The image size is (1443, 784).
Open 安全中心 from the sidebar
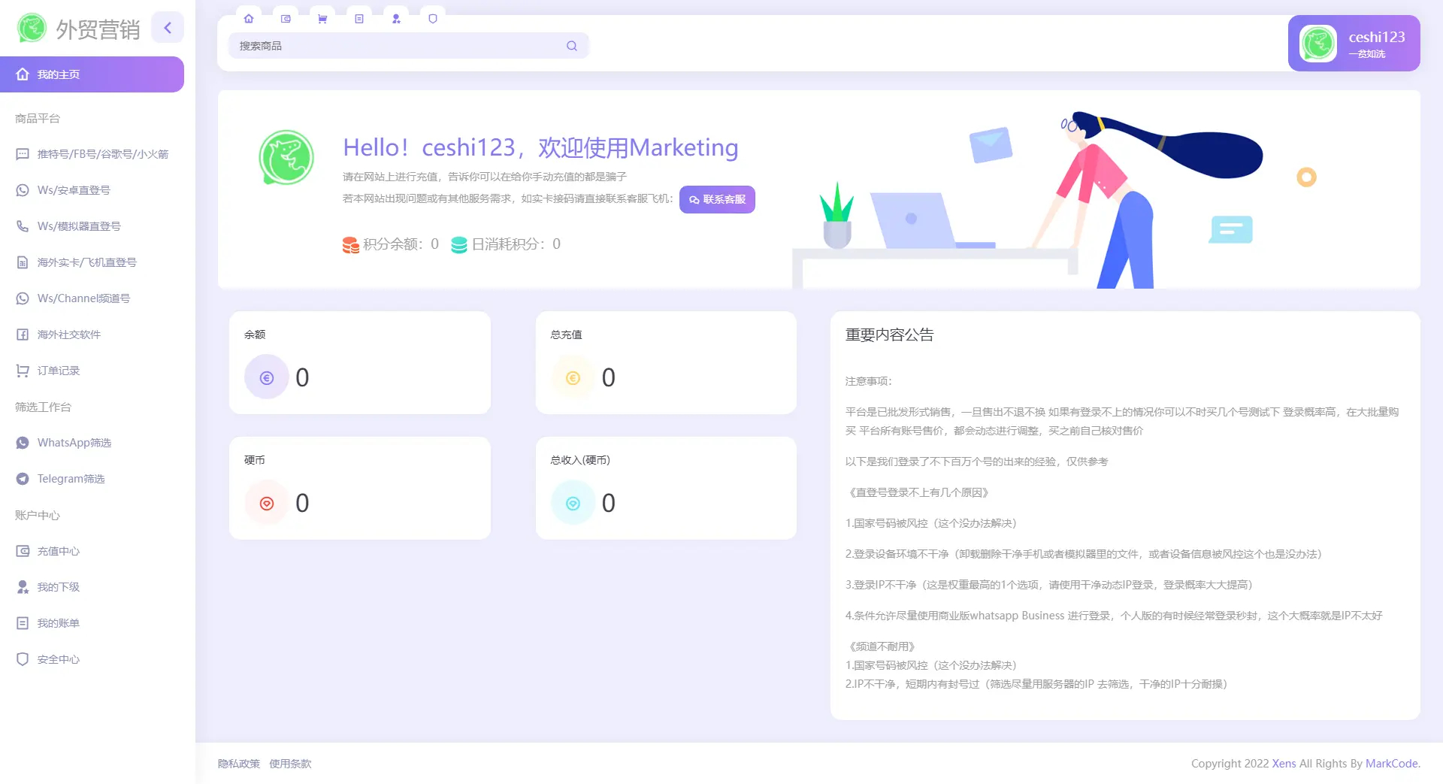[x=58, y=659]
